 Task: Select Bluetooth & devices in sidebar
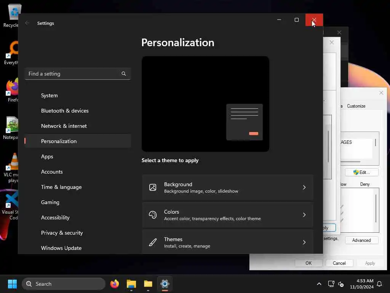[x=78, y=111]
